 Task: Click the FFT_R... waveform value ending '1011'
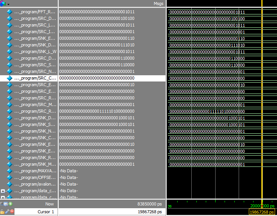pos(207,12)
